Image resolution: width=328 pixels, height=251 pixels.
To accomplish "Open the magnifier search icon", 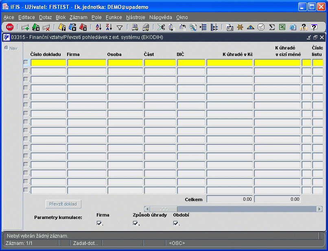I will point(192,27).
